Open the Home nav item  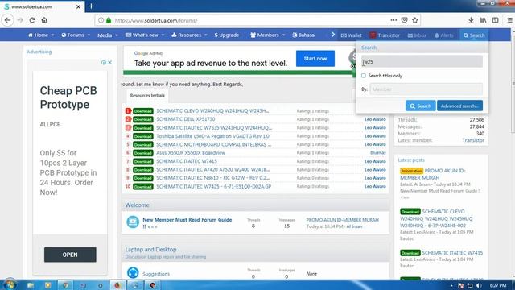(x=38, y=35)
